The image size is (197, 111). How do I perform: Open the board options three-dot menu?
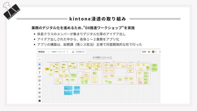pos(68,52)
